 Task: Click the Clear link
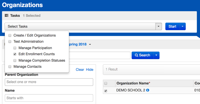tap(80, 70)
